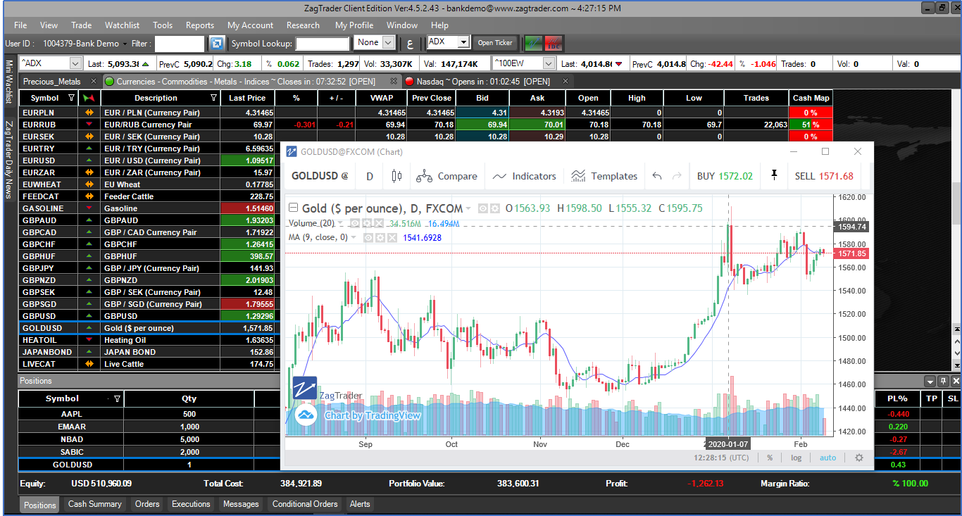The height and width of the screenshot is (516, 962).
Task: Open the Trade menu
Action: click(x=82, y=25)
